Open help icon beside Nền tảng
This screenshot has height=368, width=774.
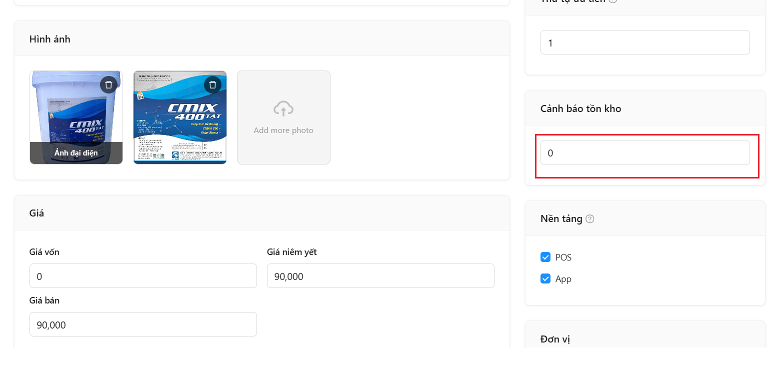pos(590,219)
